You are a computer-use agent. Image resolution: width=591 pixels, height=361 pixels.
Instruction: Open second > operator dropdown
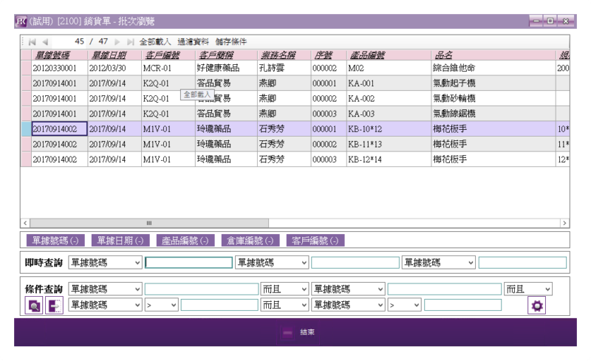coord(404,305)
